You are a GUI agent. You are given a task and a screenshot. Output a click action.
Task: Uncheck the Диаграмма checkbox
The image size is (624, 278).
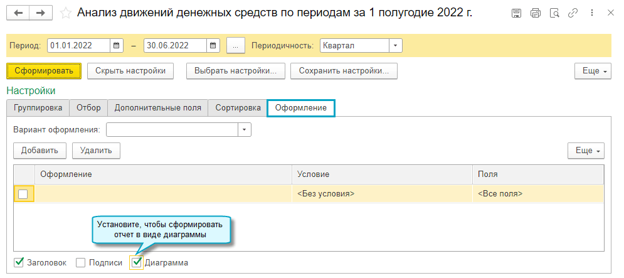[x=137, y=263]
